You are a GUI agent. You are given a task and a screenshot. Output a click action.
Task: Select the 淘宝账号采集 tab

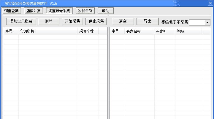59,11
